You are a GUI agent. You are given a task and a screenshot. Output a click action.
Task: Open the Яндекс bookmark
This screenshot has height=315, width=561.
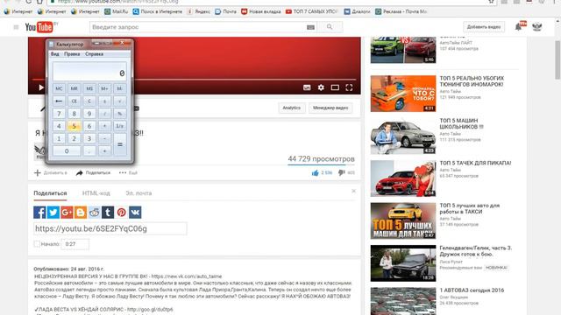pos(199,11)
